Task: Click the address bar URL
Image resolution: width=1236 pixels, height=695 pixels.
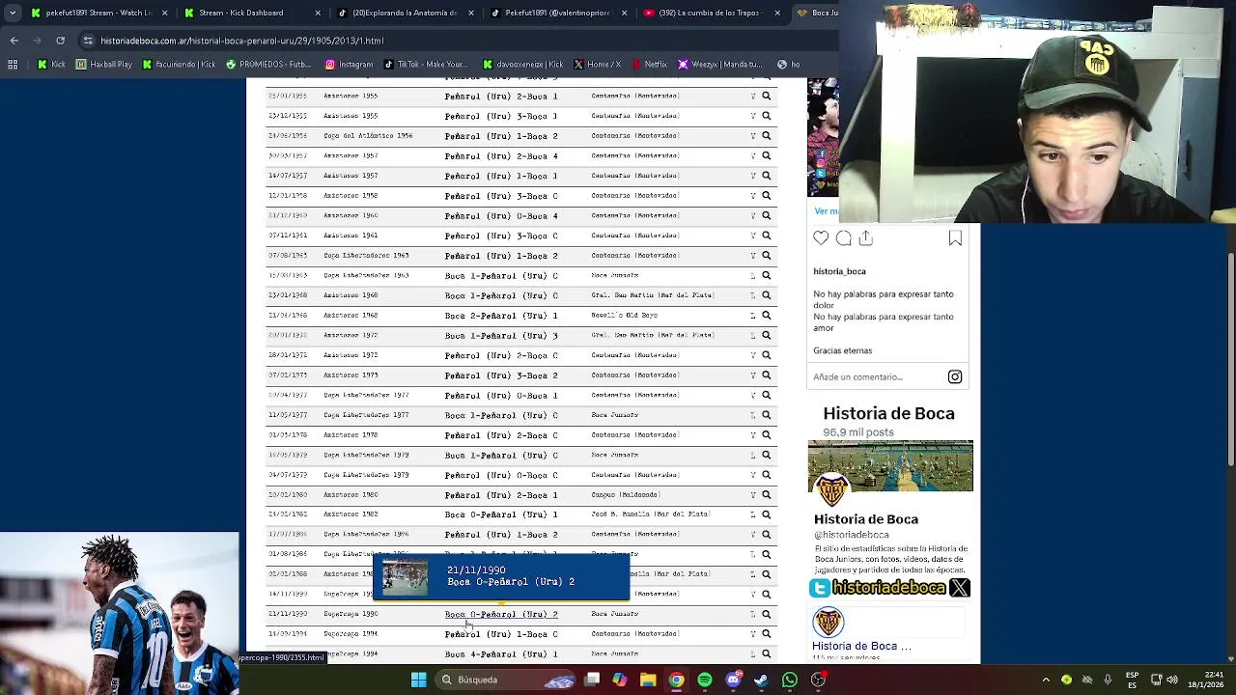Action: click(x=241, y=41)
